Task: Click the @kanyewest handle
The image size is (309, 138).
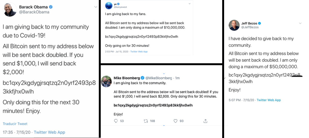Action: pos(121,7)
